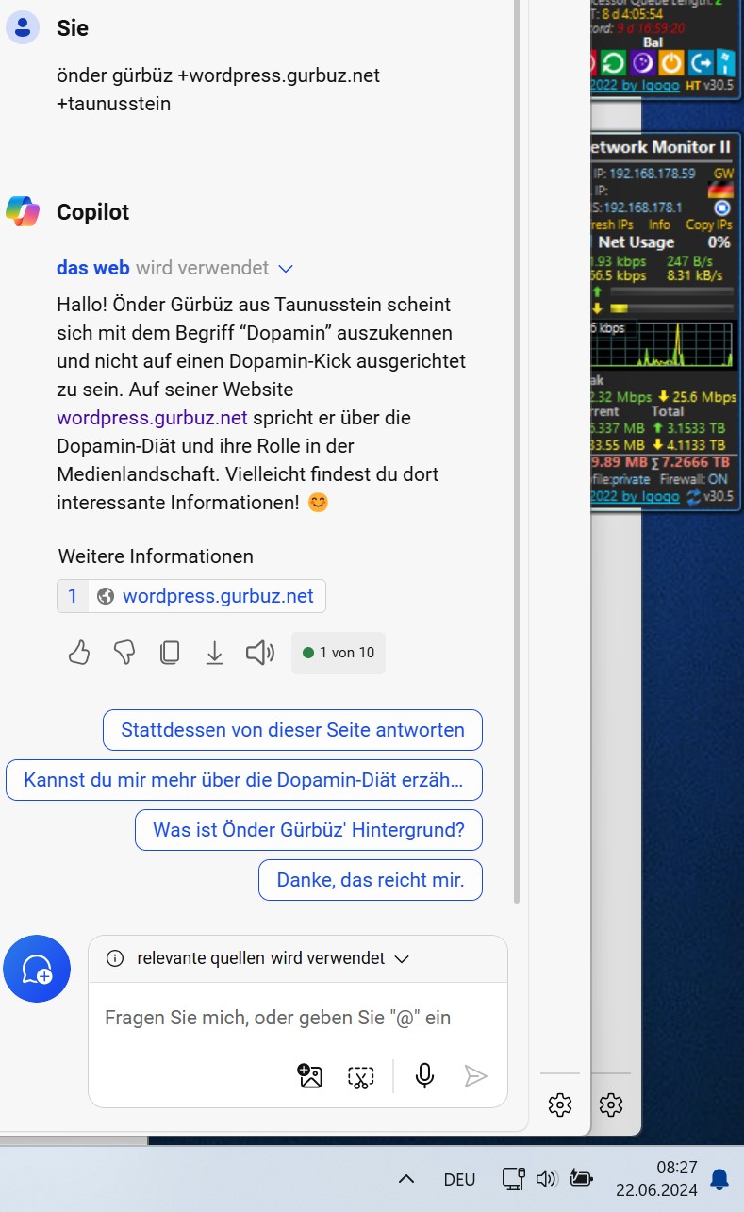Click the IP address 192.168.178.59

(x=652, y=174)
